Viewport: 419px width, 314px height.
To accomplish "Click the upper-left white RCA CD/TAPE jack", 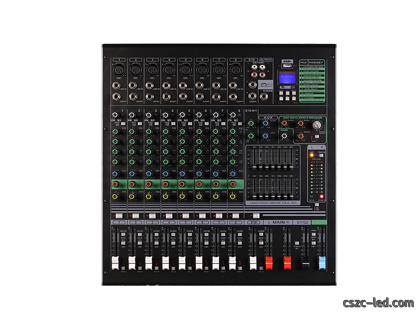I will point(255,67).
